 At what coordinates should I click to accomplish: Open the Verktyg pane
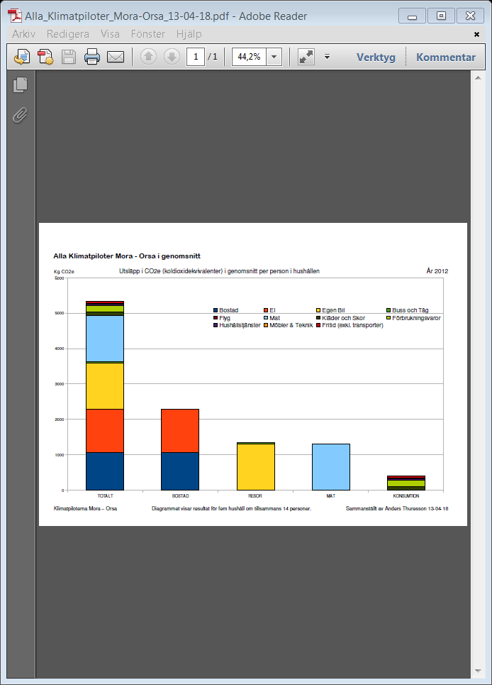pyautogui.click(x=376, y=57)
